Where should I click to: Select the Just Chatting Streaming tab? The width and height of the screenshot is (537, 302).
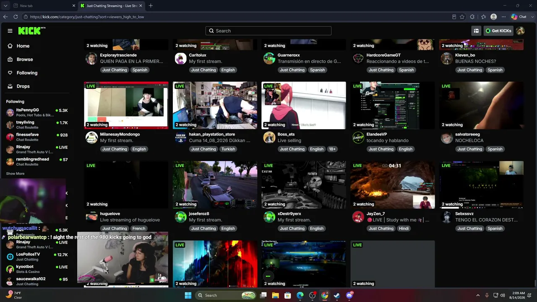[x=111, y=5]
